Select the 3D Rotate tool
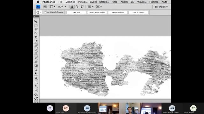204x114 pixels. pos(36,94)
